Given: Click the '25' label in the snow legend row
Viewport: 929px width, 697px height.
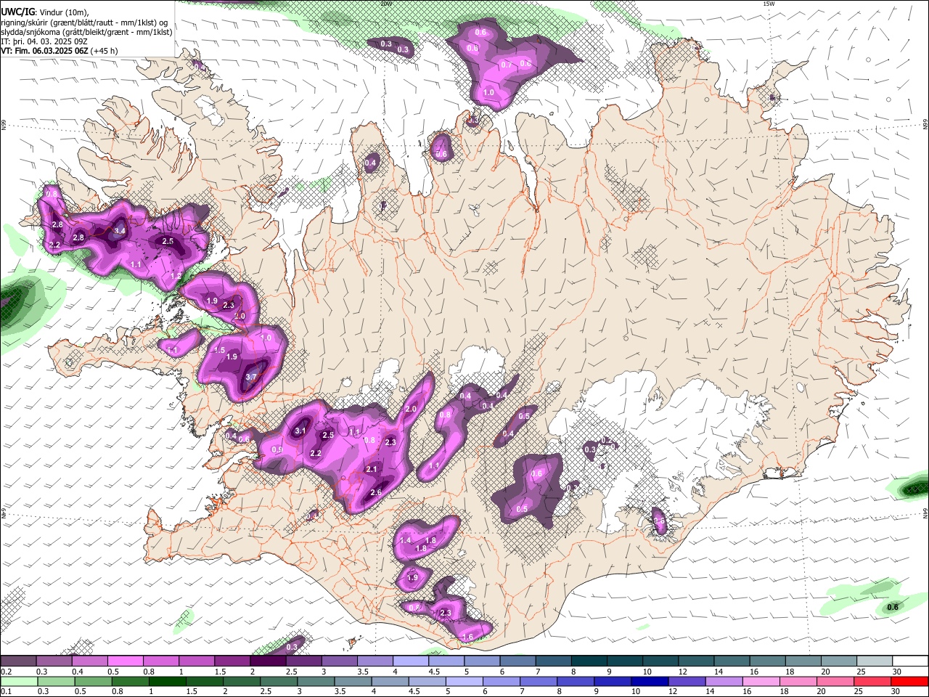Looking at the screenshot, I should pos(860,671).
